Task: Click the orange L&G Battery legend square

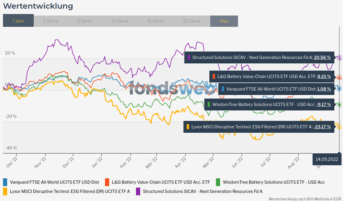Action: click(107, 182)
